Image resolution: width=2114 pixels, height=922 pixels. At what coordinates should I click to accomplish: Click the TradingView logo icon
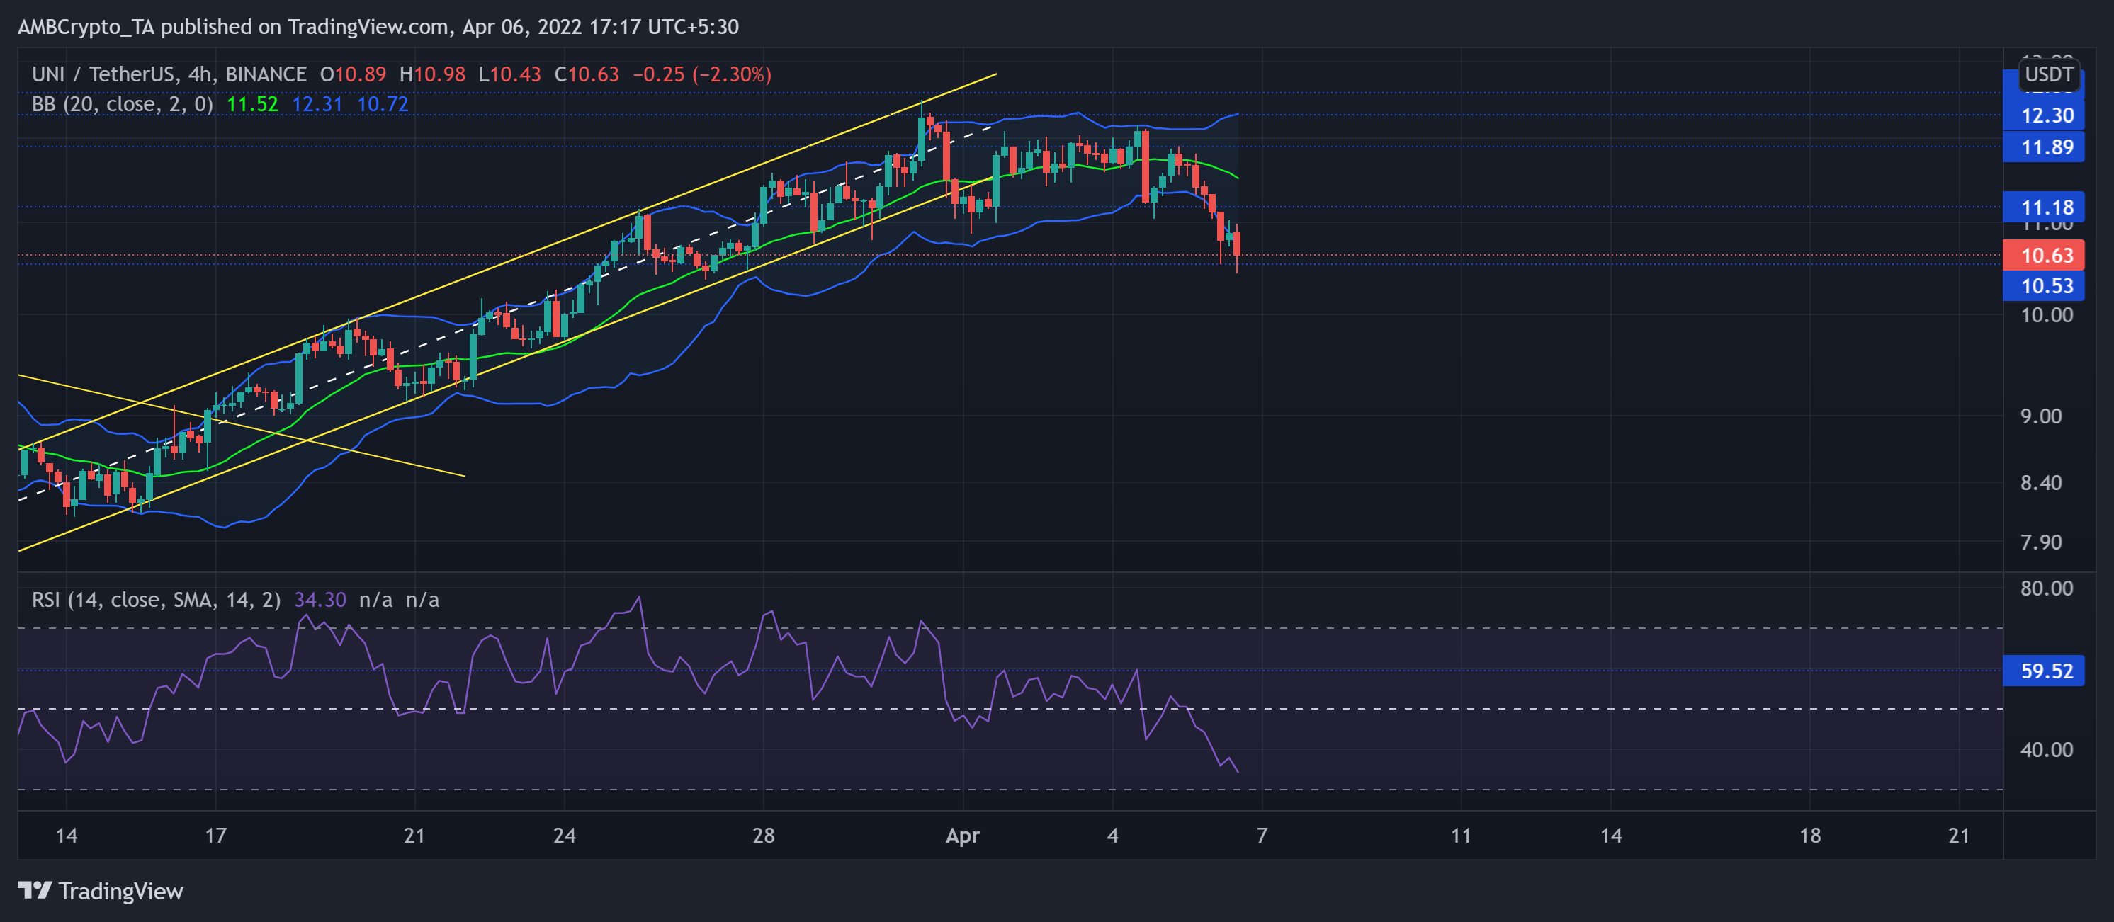(35, 890)
